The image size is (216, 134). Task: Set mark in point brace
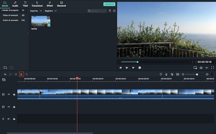pyautogui.click(x=193, y=62)
